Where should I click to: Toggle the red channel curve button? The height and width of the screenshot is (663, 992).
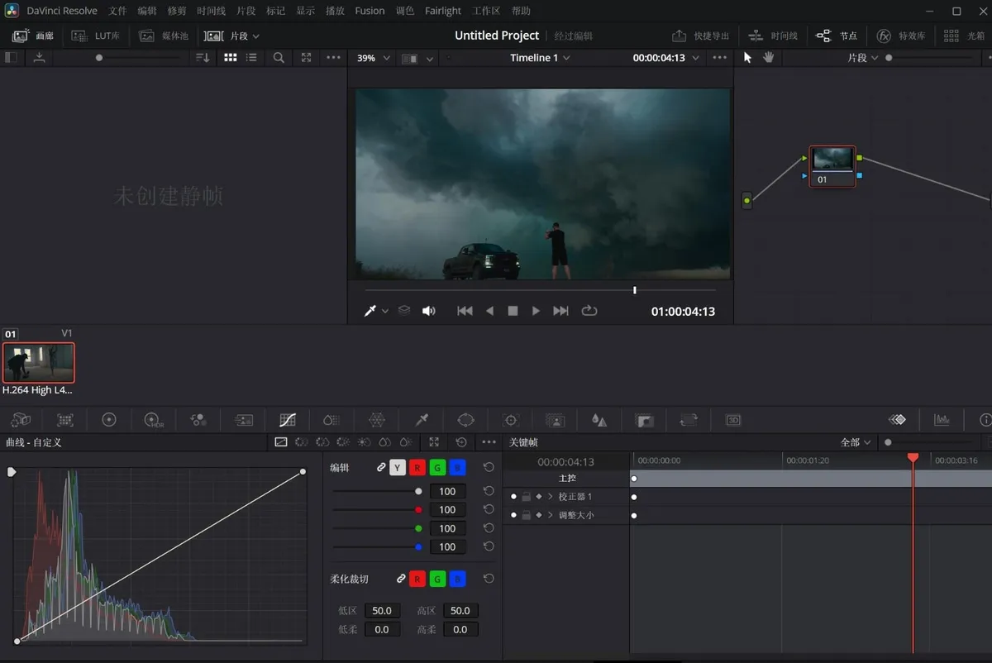(x=417, y=468)
